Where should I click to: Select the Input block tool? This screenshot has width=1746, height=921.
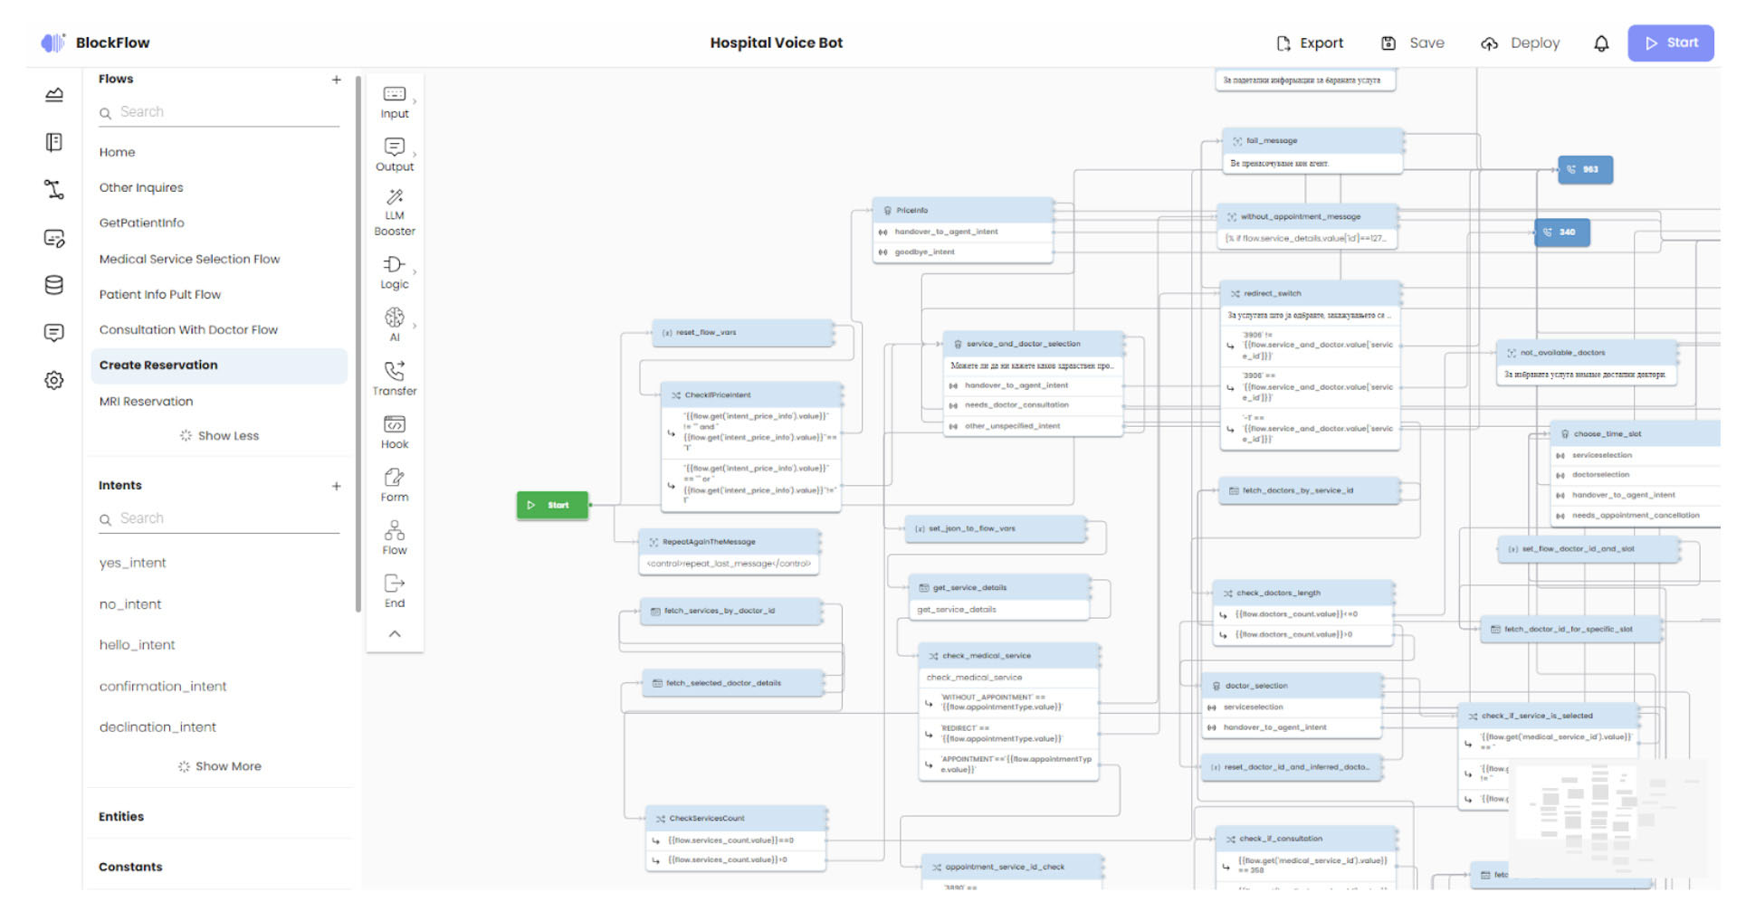[x=394, y=101]
